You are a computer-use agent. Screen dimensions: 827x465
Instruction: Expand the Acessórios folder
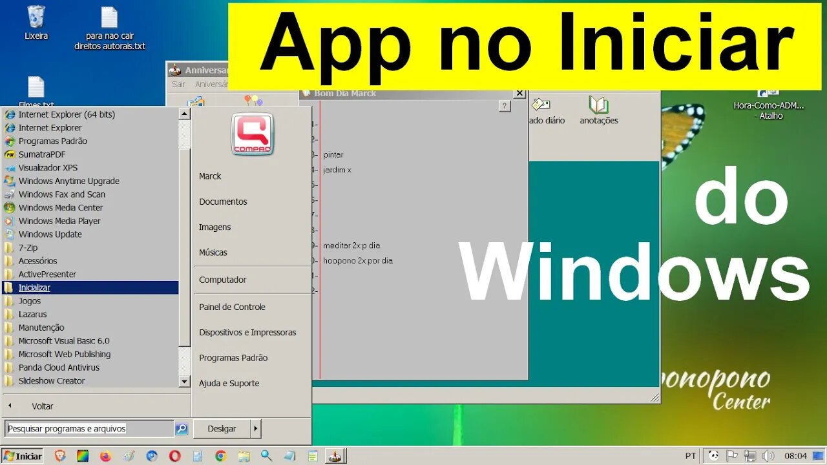(x=90, y=261)
